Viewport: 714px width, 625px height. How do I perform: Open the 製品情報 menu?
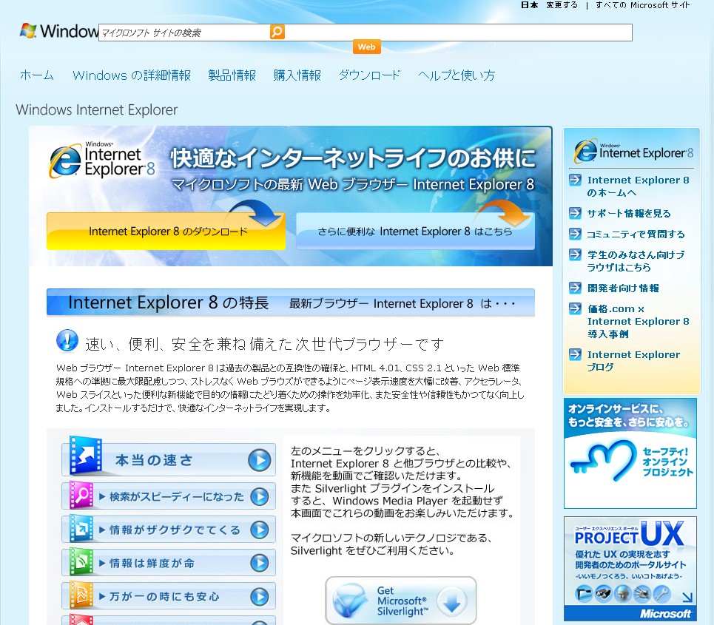232,75
